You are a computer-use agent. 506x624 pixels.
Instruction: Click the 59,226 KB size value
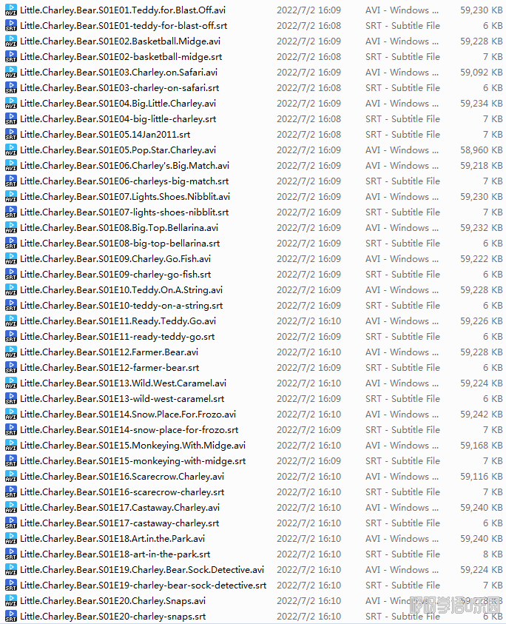point(482,321)
